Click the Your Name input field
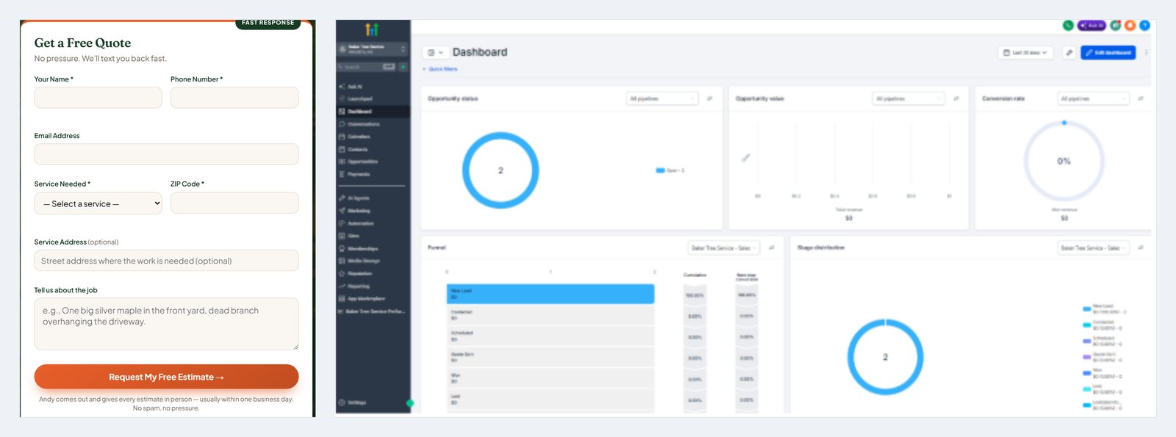Screen dimensions: 1176x437 point(98,98)
